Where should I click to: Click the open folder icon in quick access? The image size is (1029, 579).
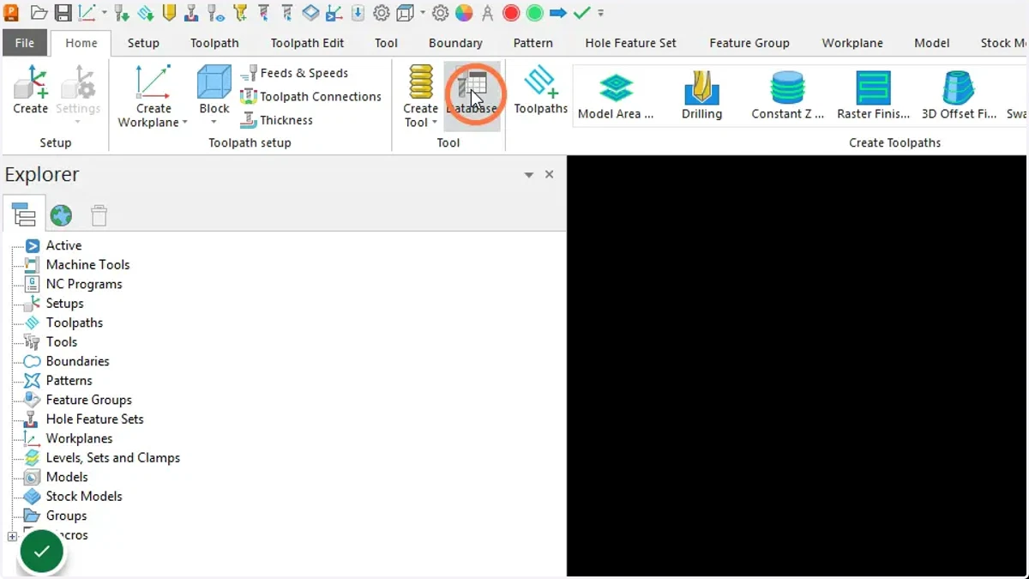[x=39, y=13]
